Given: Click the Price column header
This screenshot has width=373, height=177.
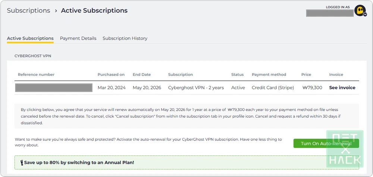Looking at the screenshot, I should [x=306, y=75].
